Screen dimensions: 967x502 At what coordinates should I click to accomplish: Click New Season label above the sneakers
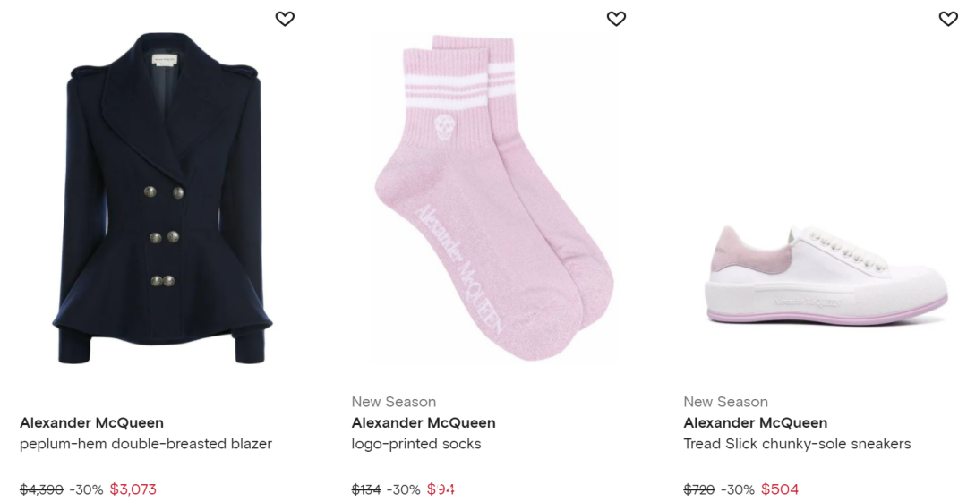725,402
